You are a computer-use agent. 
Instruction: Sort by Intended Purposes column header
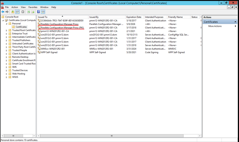tap(155, 17)
